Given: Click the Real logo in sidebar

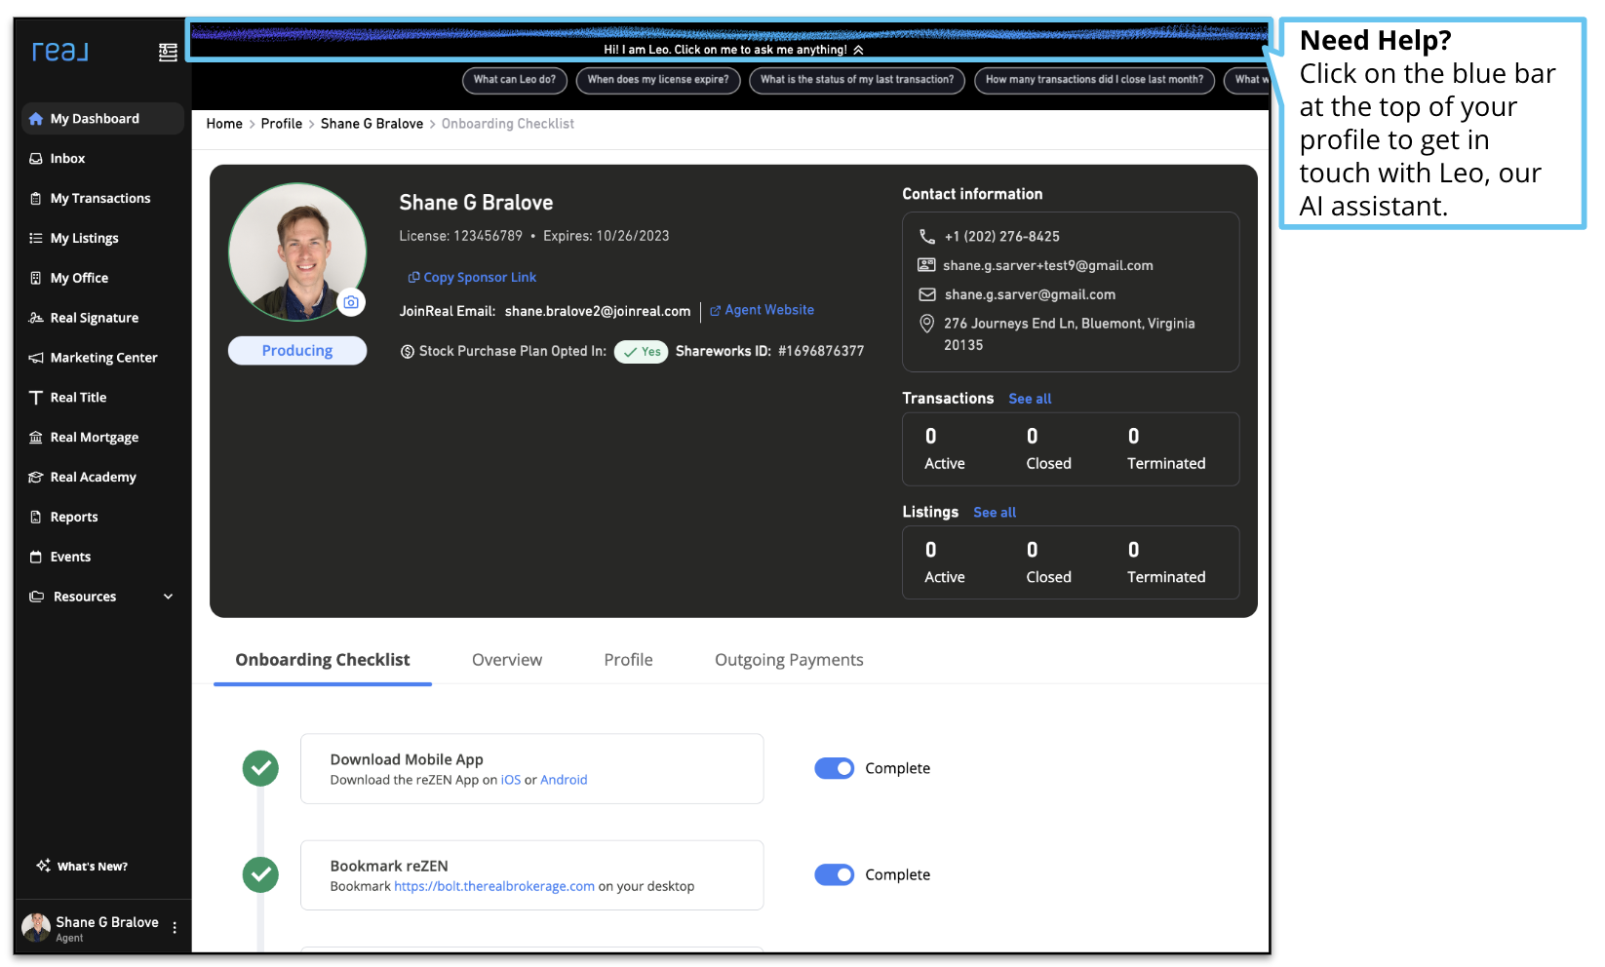Looking at the screenshot, I should (x=59, y=51).
